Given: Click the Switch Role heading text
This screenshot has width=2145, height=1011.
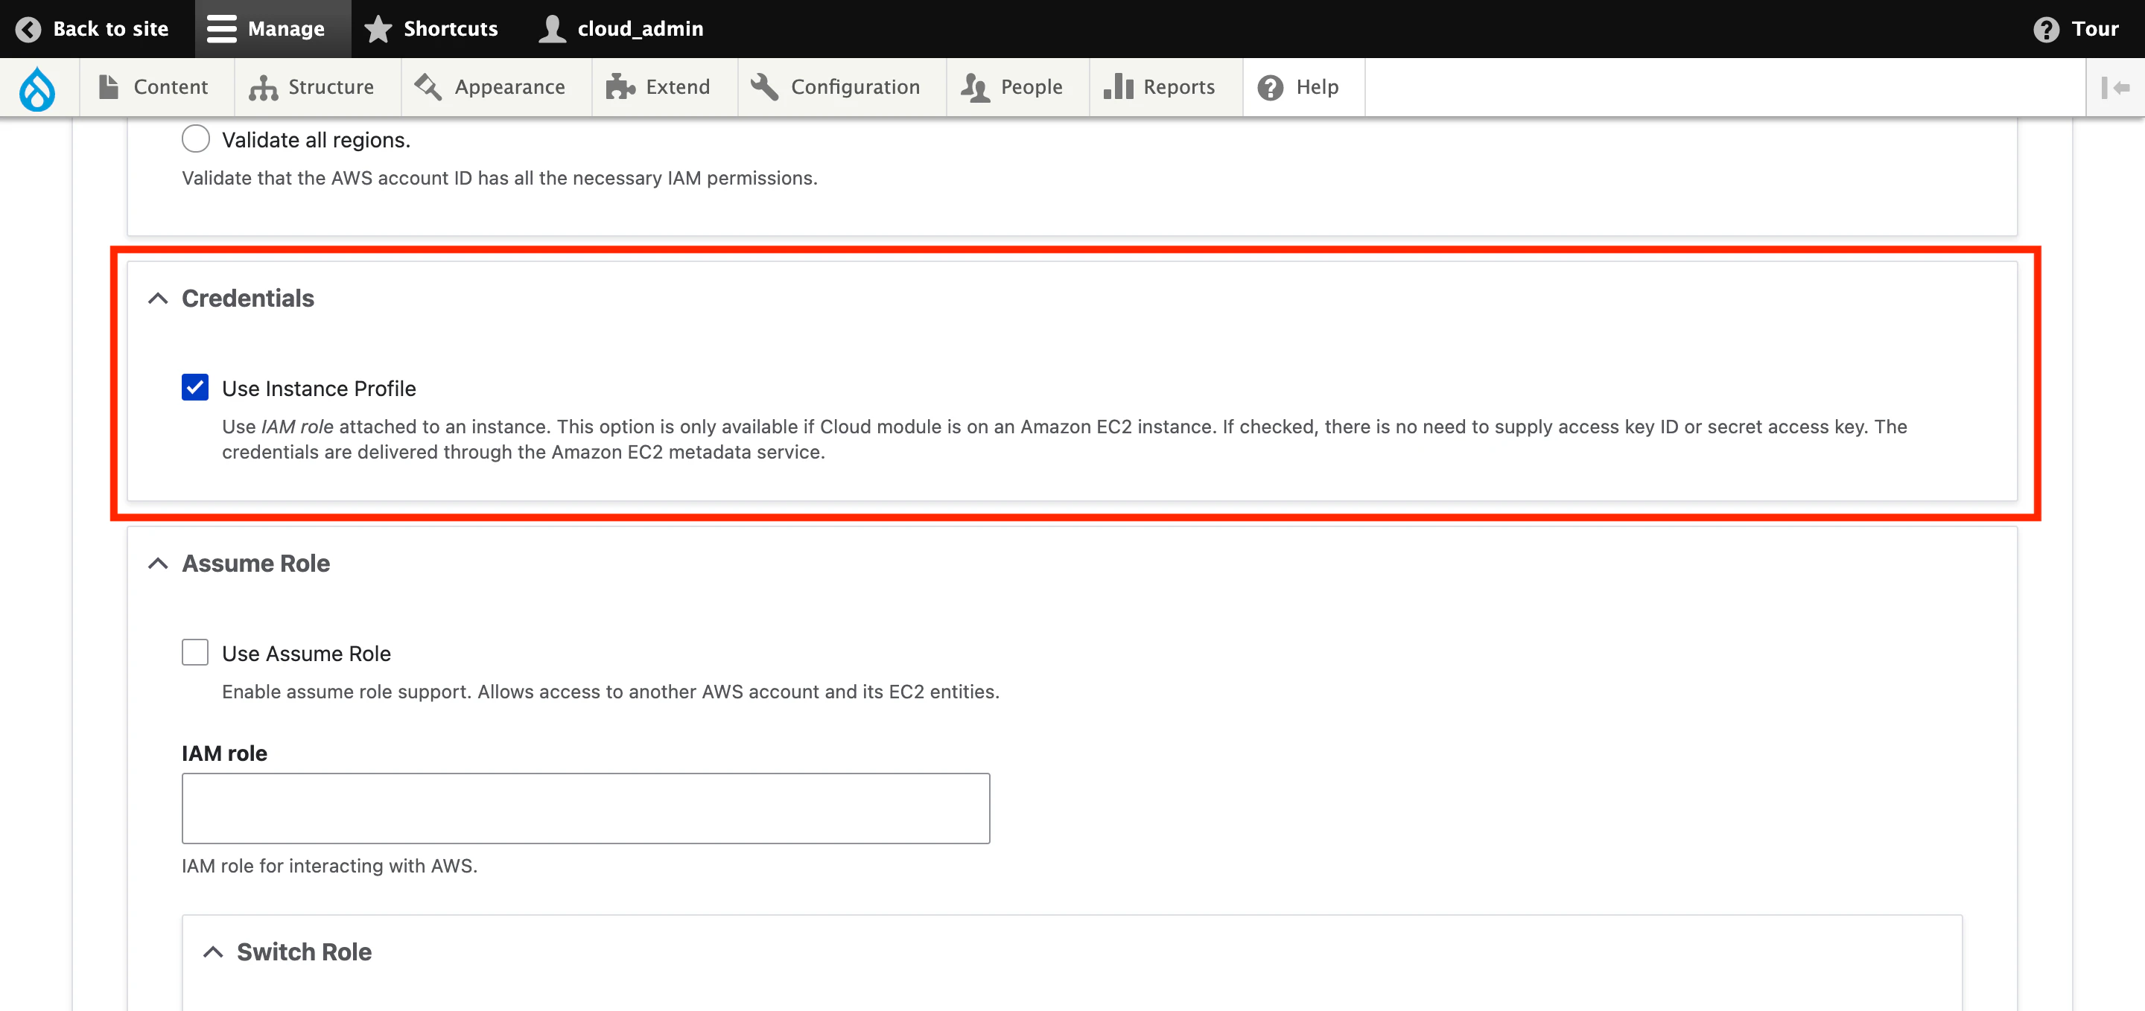Looking at the screenshot, I should click(x=304, y=952).
